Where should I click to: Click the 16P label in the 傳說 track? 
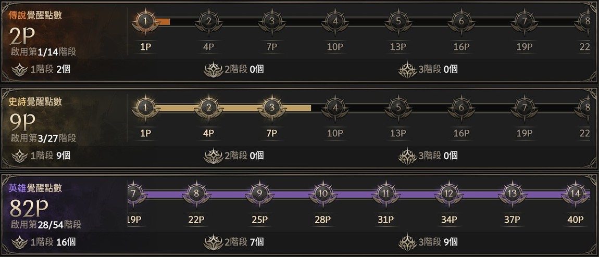(x=461, y=46)
